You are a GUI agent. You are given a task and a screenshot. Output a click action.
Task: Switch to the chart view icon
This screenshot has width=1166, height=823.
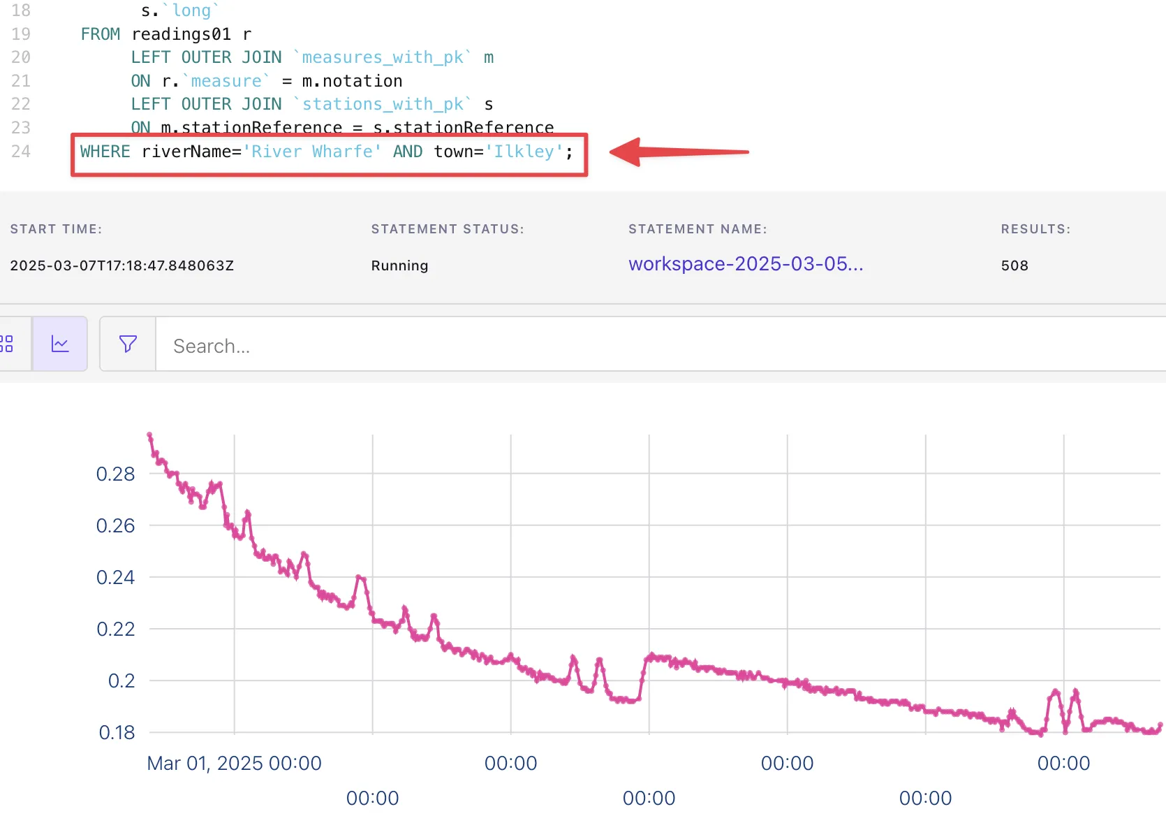(60, 344)
